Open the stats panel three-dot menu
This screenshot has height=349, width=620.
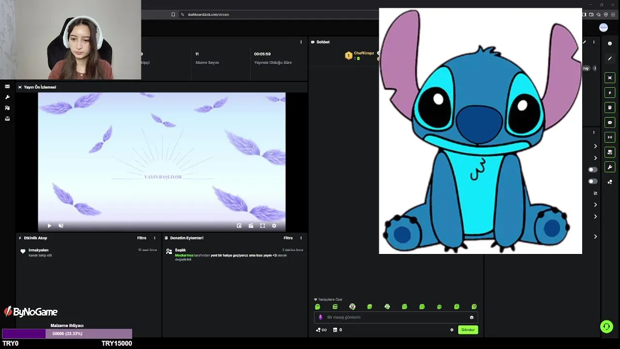301,42
